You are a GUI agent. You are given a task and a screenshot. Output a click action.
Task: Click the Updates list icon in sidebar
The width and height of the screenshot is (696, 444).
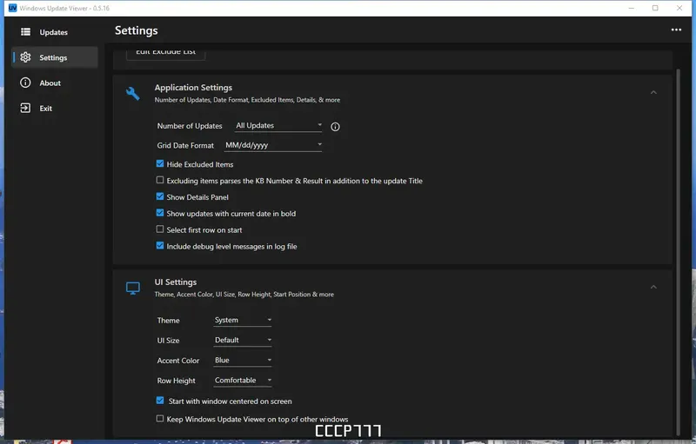click(x=25, y=32)
